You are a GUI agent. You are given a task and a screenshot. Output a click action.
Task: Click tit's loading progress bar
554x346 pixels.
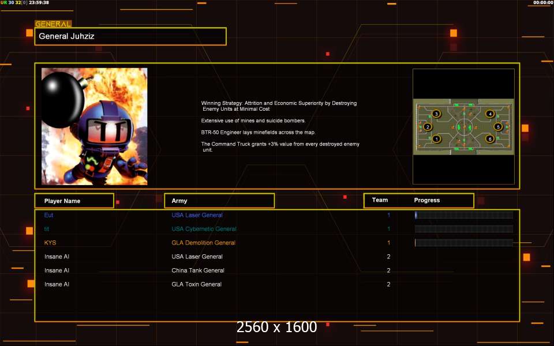pyautogui.click(x=464, y=229)
